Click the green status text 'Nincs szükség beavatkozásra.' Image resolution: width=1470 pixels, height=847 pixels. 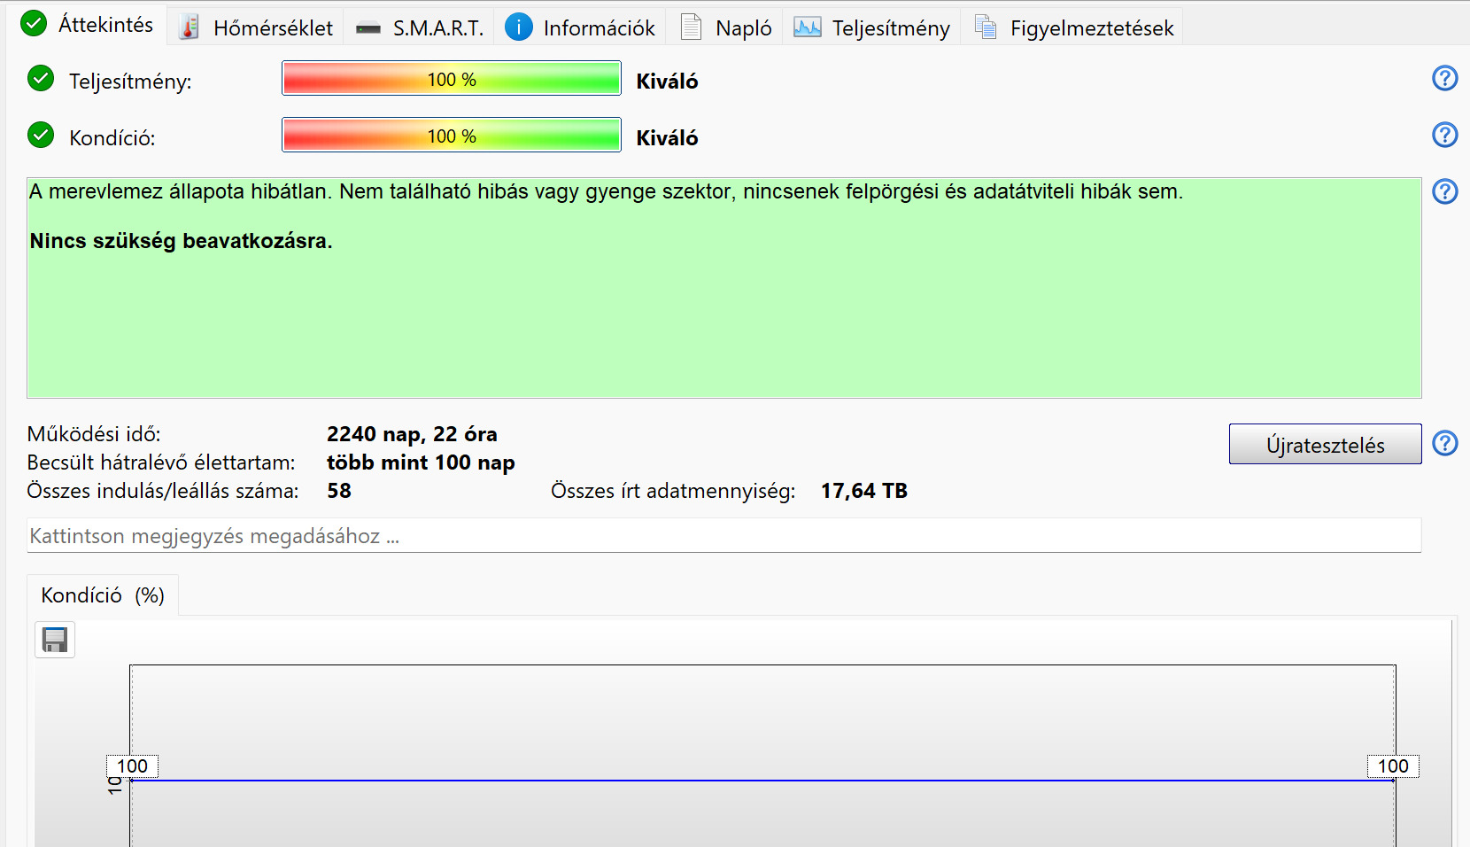point(181,241)
